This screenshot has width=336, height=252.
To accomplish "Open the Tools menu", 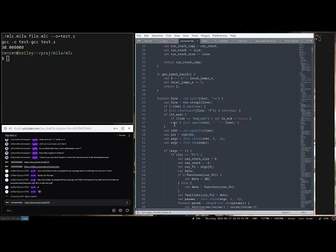I will tap(195, 36).
